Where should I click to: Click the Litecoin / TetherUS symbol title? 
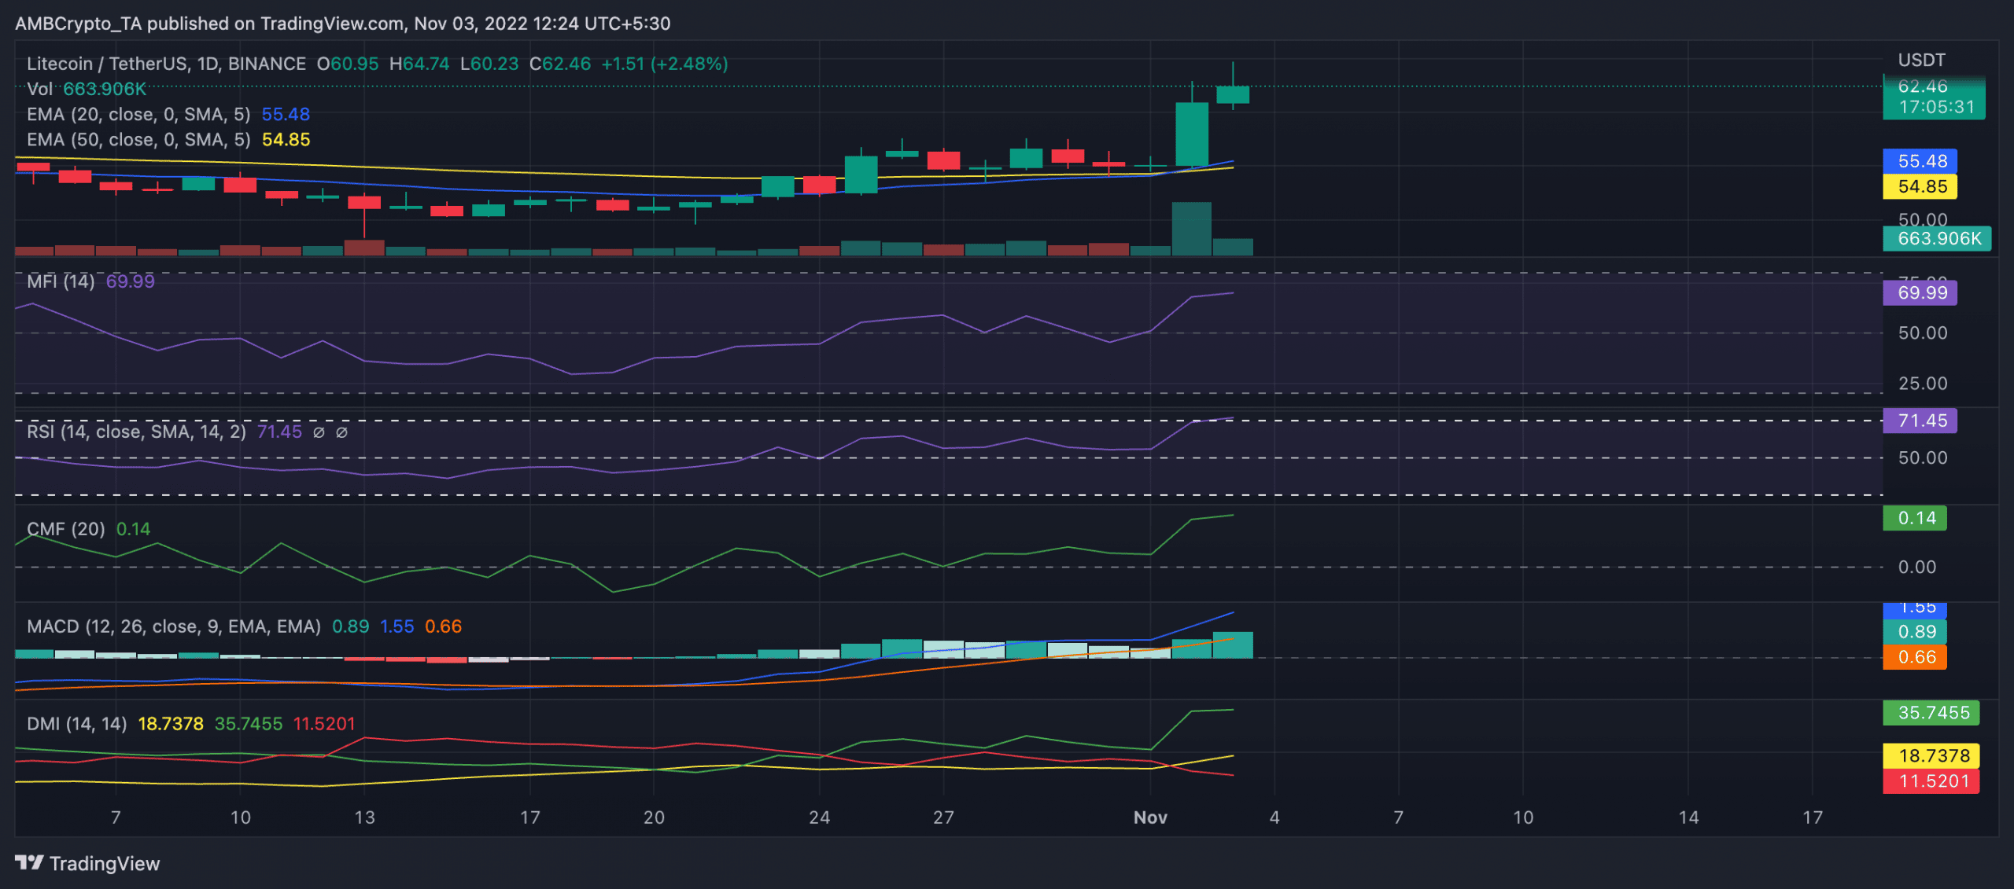(166, 64)
